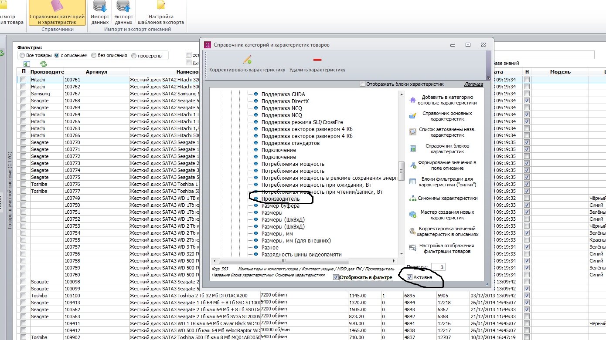Select the проверены radio button
606x340 pixels.
[134, 56]
